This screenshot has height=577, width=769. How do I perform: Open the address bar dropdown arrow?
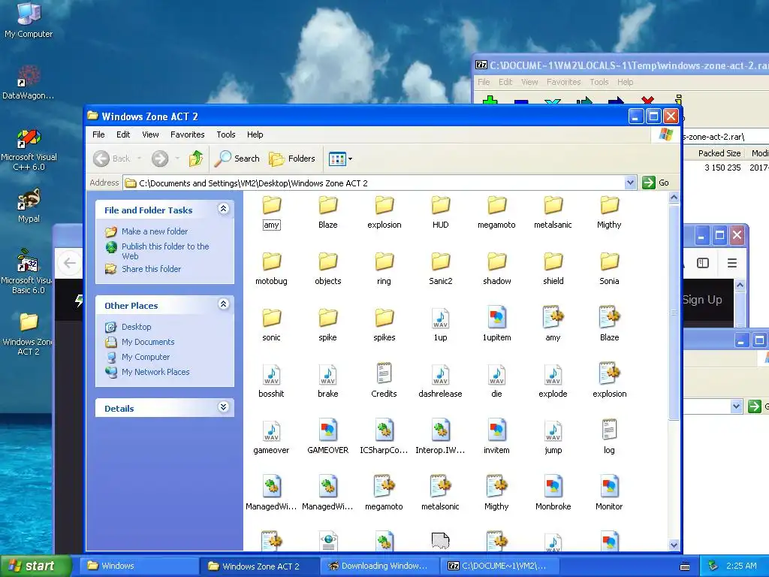(x=631, y=183)
